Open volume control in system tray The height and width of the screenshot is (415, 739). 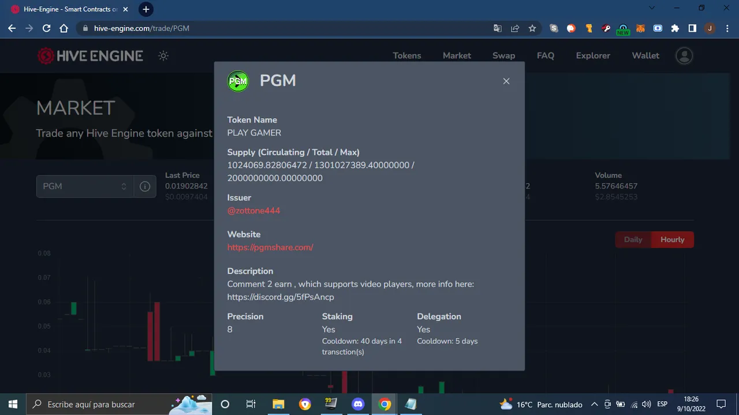pos(646,404)
